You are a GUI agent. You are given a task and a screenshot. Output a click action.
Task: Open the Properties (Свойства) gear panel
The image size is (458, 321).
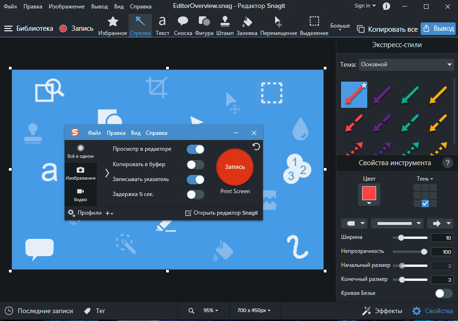(432, 311)
